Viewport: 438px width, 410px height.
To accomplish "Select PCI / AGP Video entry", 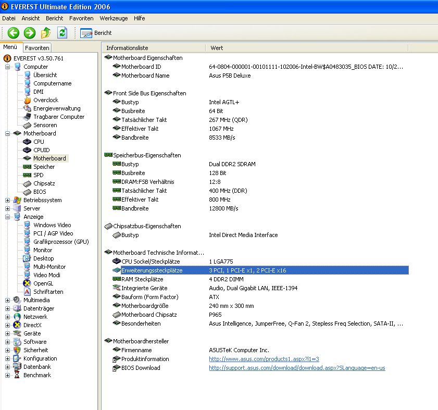I will [x=53, y=233].
